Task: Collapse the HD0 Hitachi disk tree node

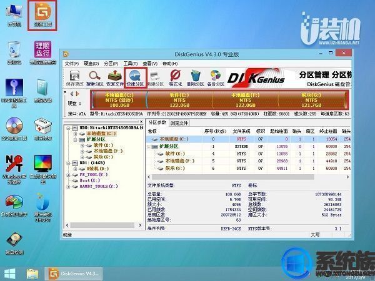Action: pyautogui.click(x=68, y=128)
